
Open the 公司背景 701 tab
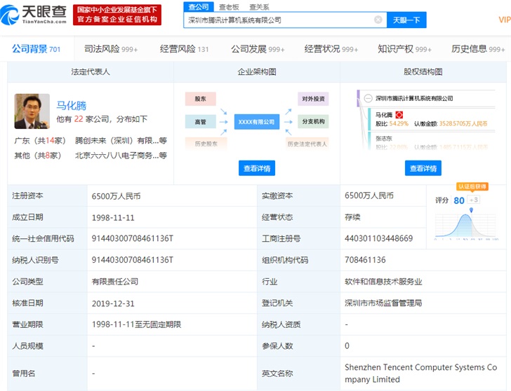tap(36, 49)
